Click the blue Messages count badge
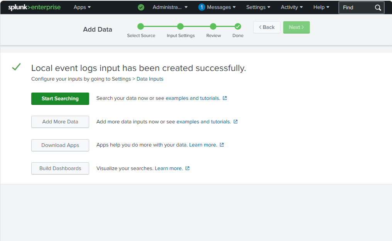 201,7
